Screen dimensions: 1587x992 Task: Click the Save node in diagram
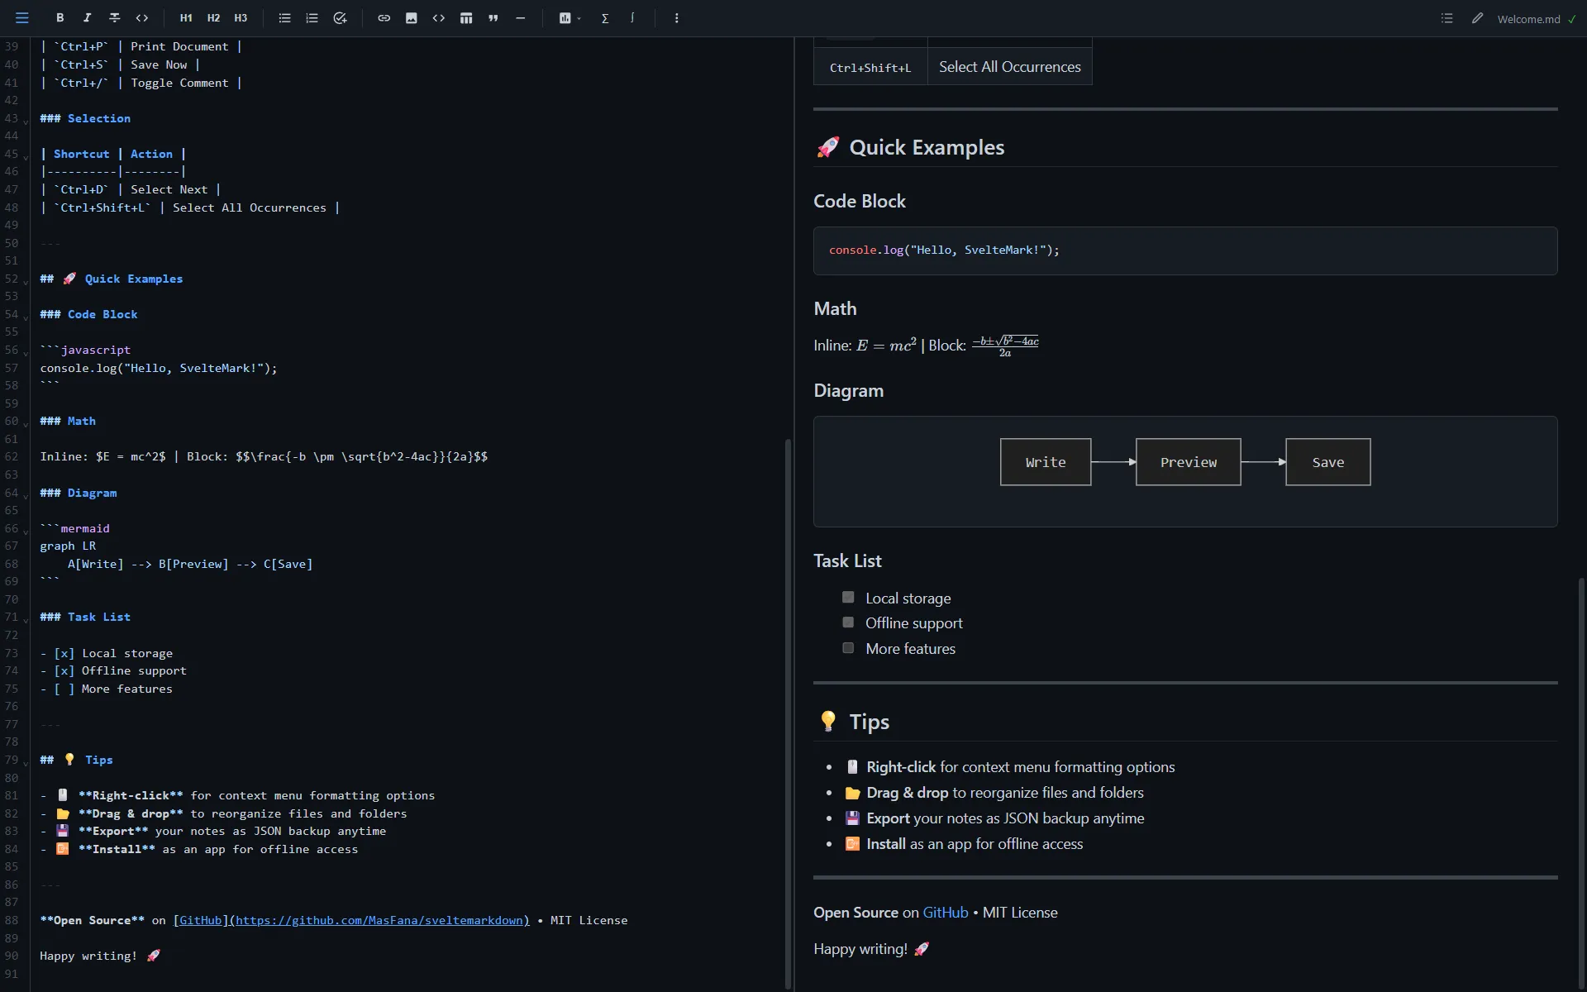coord(1328,462)
